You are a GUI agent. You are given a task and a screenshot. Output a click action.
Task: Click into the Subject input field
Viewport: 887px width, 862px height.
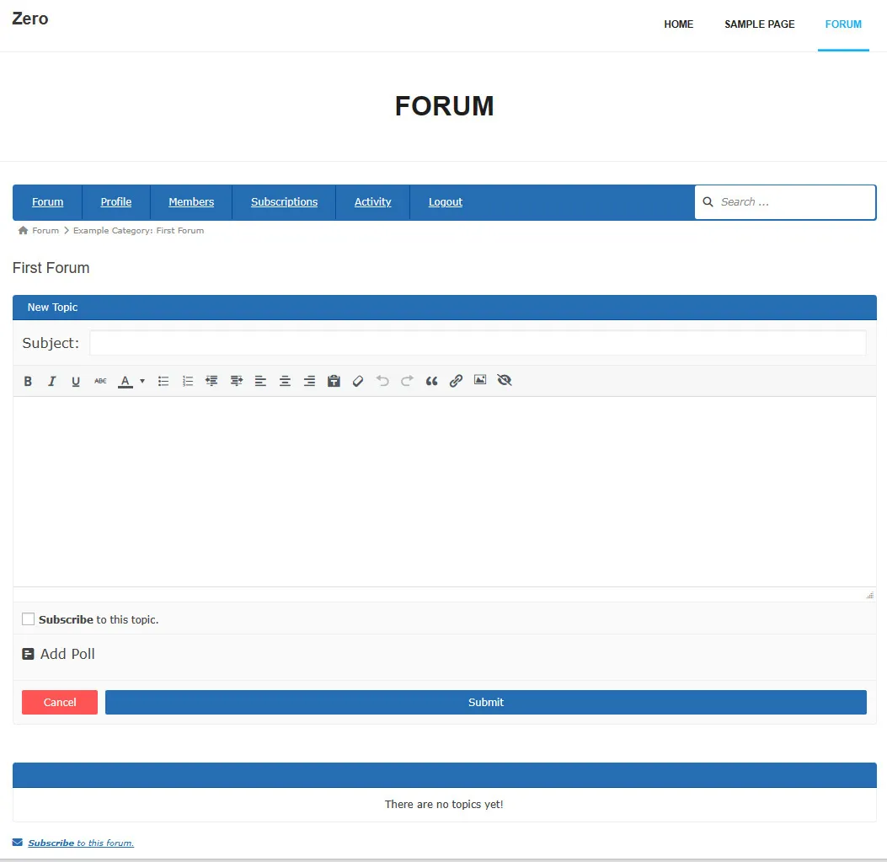click(x=478, y=343)
